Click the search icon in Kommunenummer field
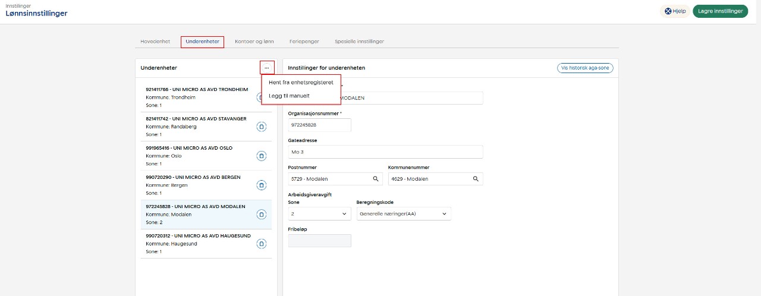 click(x=476, y=179)
